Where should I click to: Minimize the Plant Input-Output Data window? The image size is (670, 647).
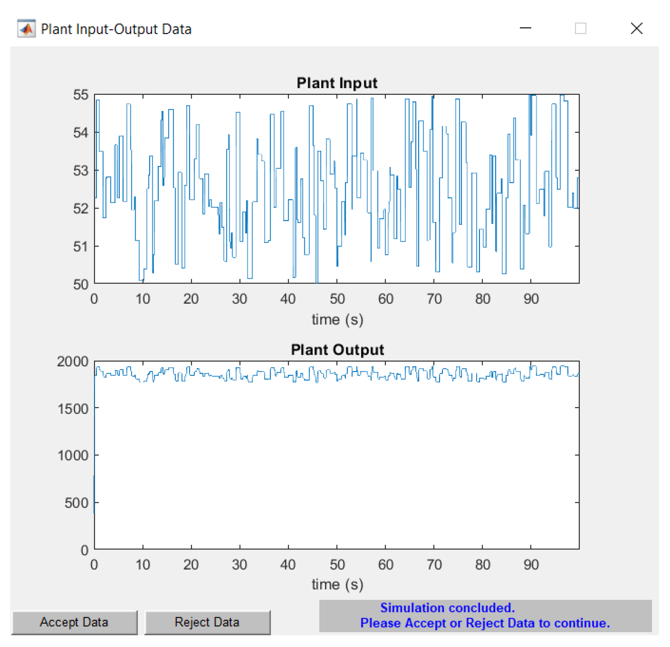coord(525,28)
